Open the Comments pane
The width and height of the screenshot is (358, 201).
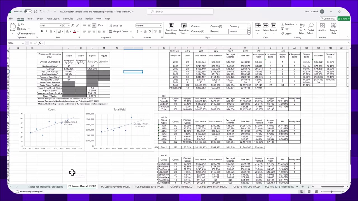point(328,19)
